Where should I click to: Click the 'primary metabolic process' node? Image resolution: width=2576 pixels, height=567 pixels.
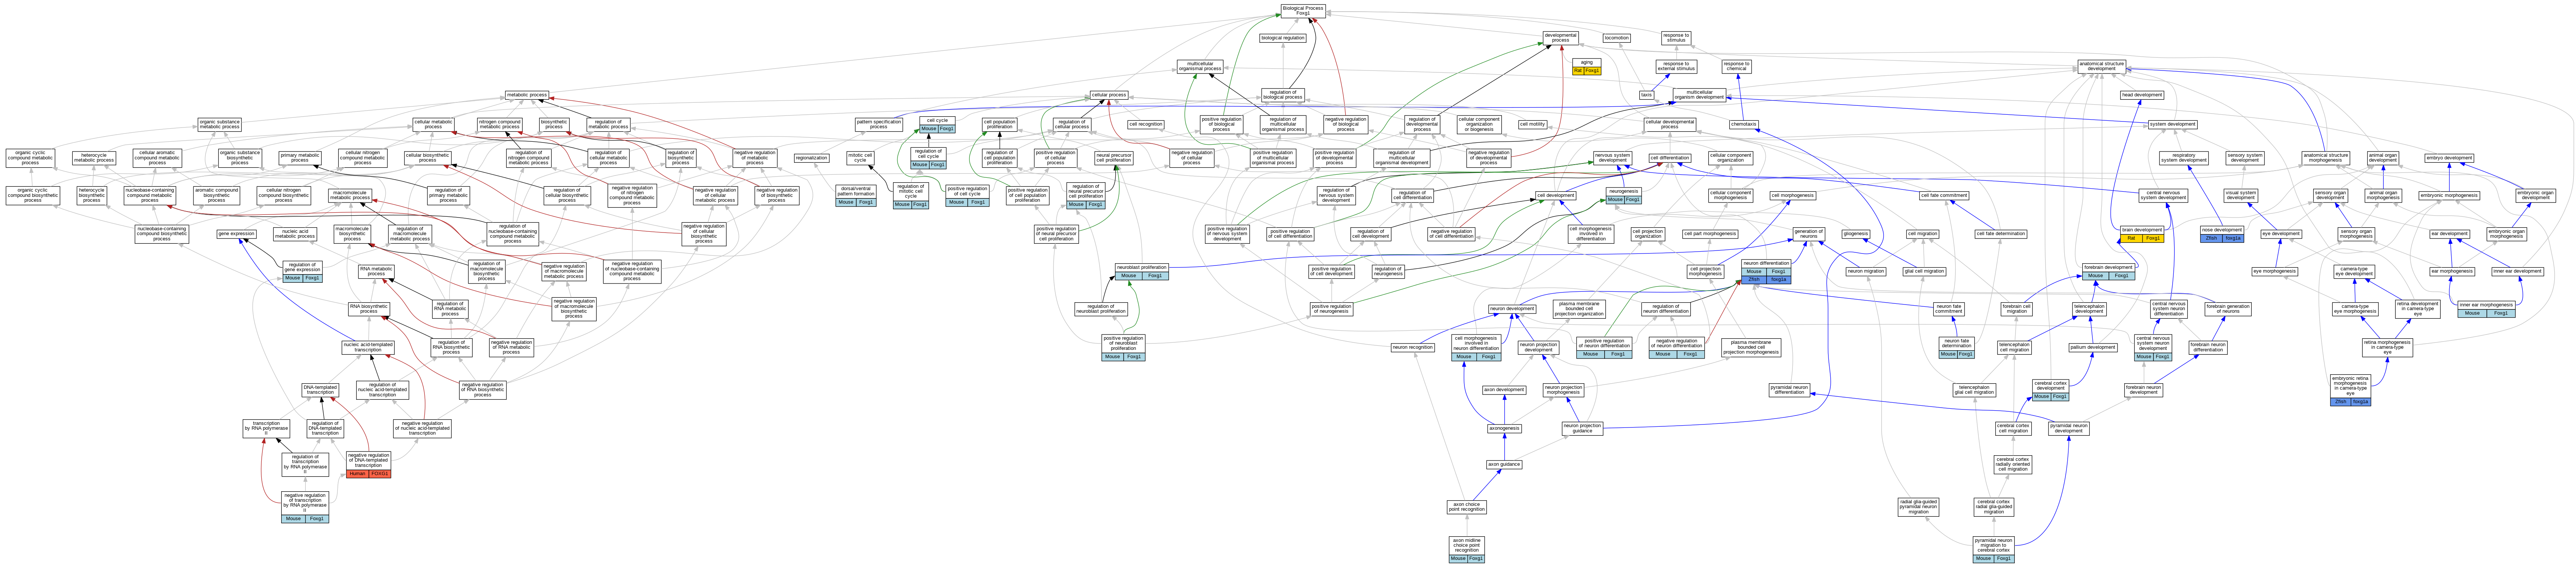pyautogui.click(x=300, y=157)
